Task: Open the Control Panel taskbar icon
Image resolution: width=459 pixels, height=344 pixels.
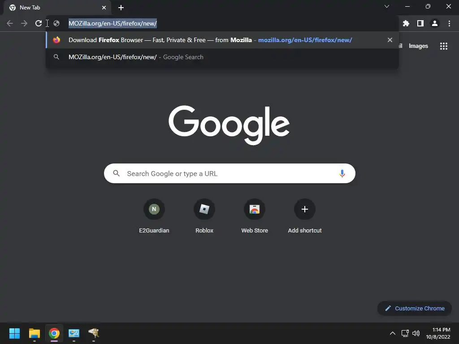Action: (74, 333)
